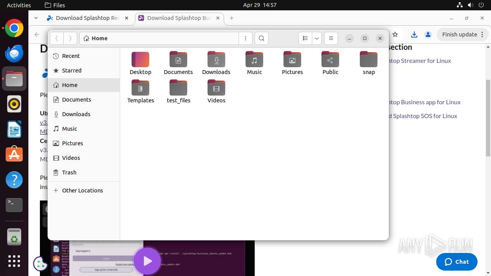Open system tray status menu
The height and width of the screenshot is (276, 491).
[470, 5]
